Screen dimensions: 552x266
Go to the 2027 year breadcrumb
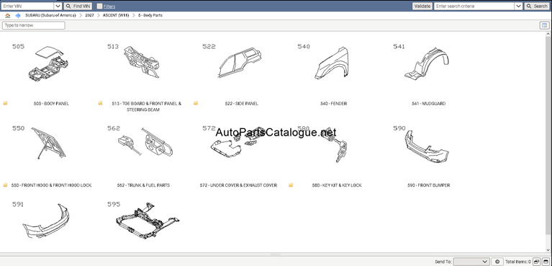click(x=89, y=16)
